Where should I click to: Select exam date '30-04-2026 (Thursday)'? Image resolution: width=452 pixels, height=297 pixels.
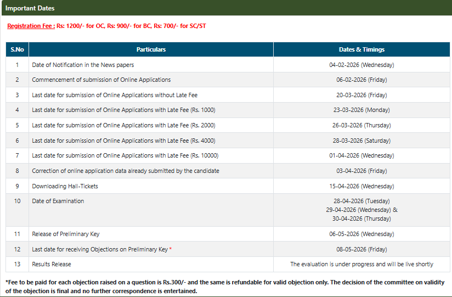click(x=362, y=219)
